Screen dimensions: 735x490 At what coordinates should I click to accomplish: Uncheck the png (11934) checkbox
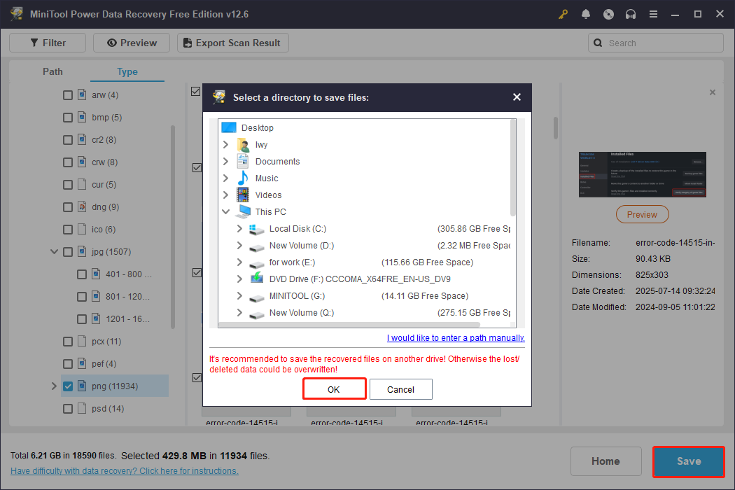[x=67, y=386]
